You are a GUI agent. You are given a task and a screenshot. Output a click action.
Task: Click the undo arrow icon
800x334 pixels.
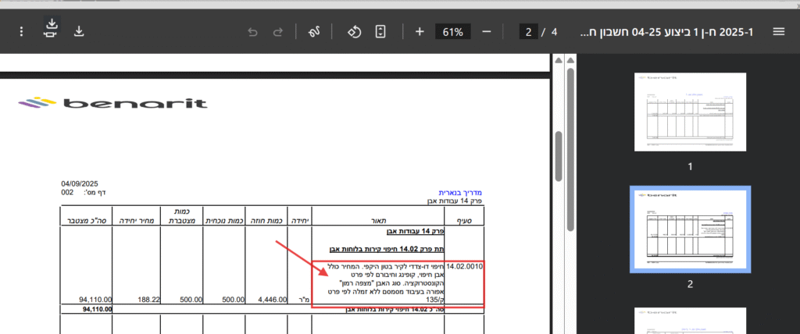[x=252, y=32]
